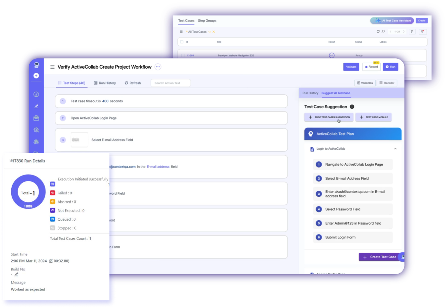Select the Suggest AI Testcase tab
The image size is (447, 308).
336,93
